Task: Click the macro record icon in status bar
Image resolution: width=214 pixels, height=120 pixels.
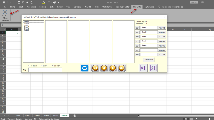Action: pyautogui.click(x=35, y=119)
